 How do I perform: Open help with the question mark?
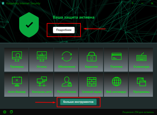pos(132,3)
